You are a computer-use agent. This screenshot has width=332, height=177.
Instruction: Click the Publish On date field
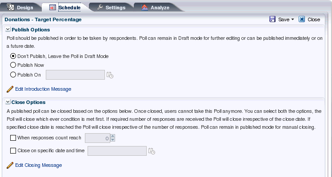click(75, 75)
